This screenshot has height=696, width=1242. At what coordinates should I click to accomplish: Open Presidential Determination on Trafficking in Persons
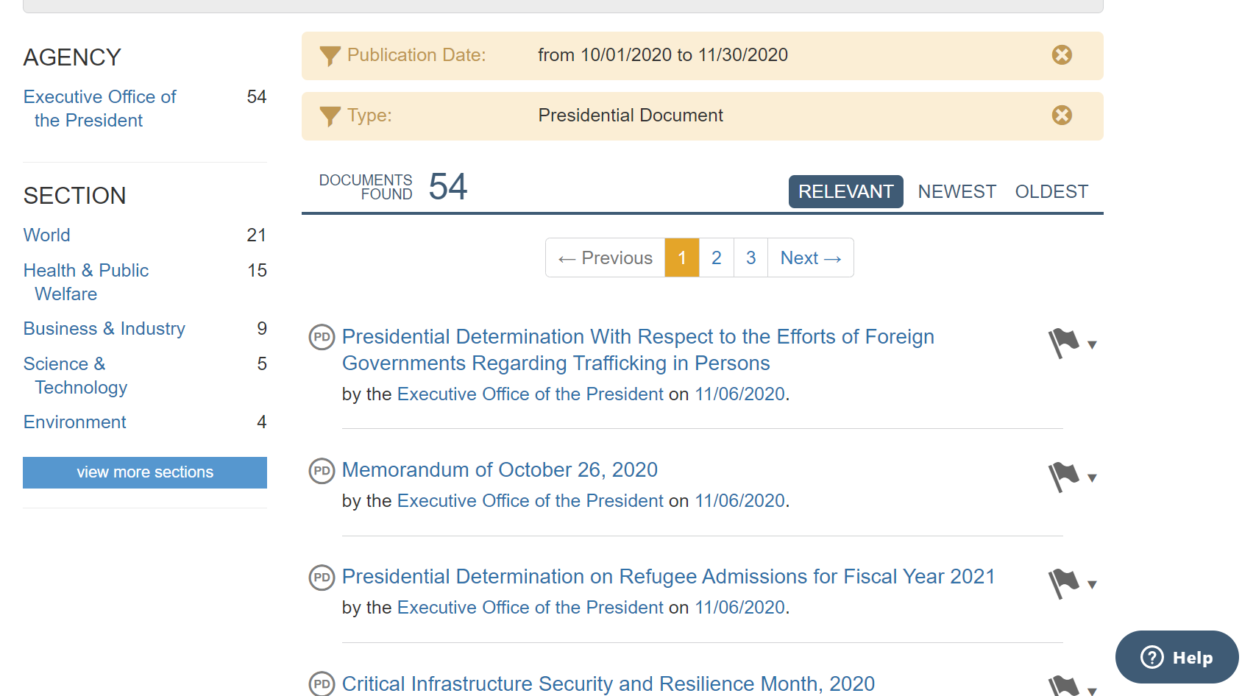638,349
